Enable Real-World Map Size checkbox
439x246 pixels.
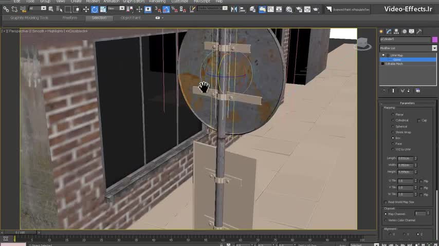(x=386, y=202)
